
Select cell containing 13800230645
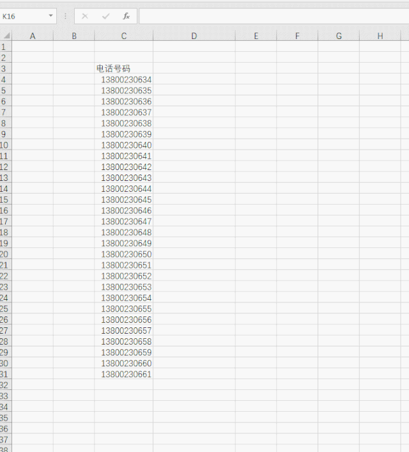click(x=123, y=199)
